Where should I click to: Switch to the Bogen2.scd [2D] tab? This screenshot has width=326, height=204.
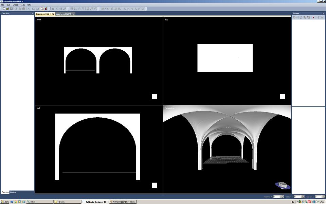[x=64, y=14]
